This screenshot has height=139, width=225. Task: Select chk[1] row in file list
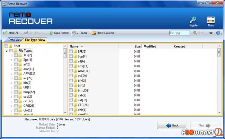104,110
